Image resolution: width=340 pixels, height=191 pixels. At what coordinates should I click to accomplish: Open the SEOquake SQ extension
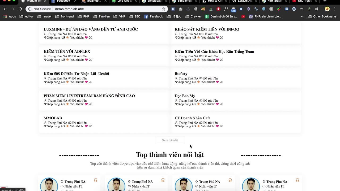pos(203,9)
